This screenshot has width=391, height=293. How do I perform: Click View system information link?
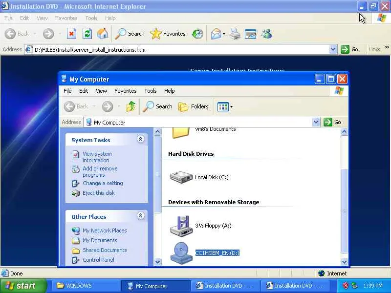[x=97, y=157]
